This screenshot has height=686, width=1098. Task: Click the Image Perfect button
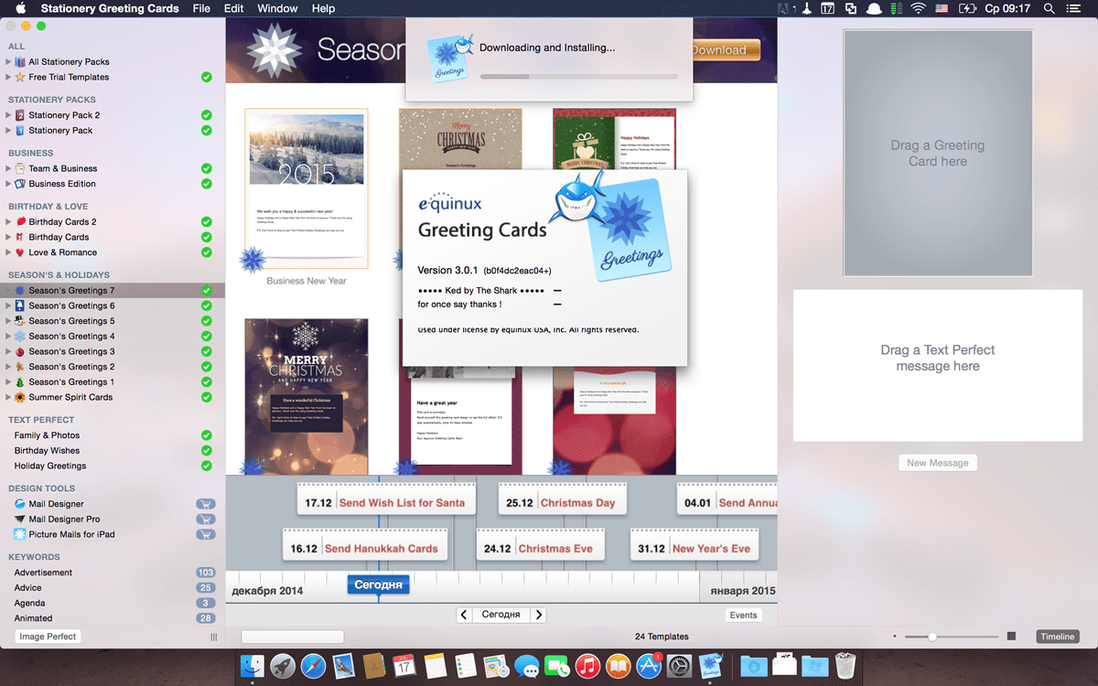click(49, 637)
